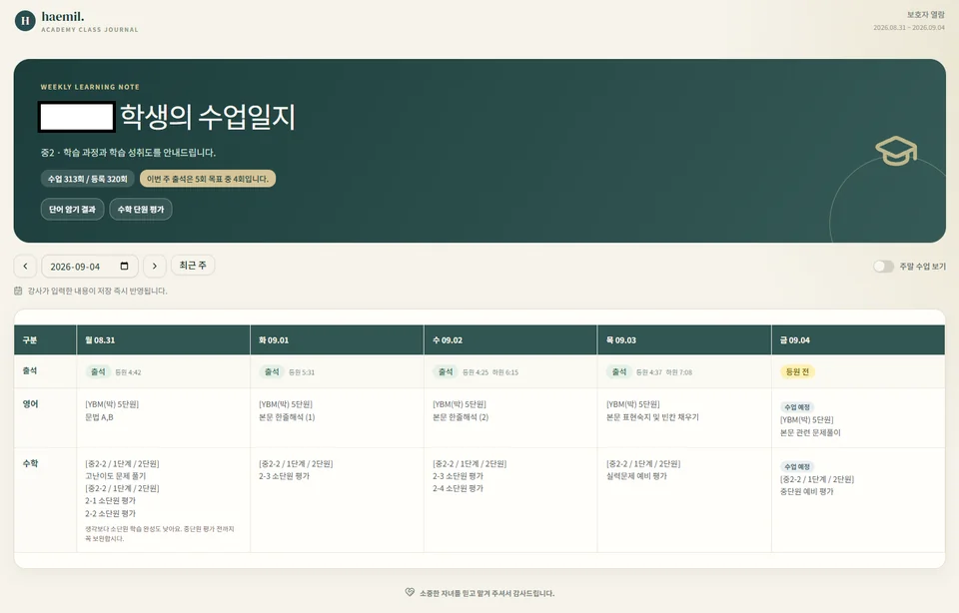
Task: Click the 등원 5:31 time on Tuesday
Action: 302,372
